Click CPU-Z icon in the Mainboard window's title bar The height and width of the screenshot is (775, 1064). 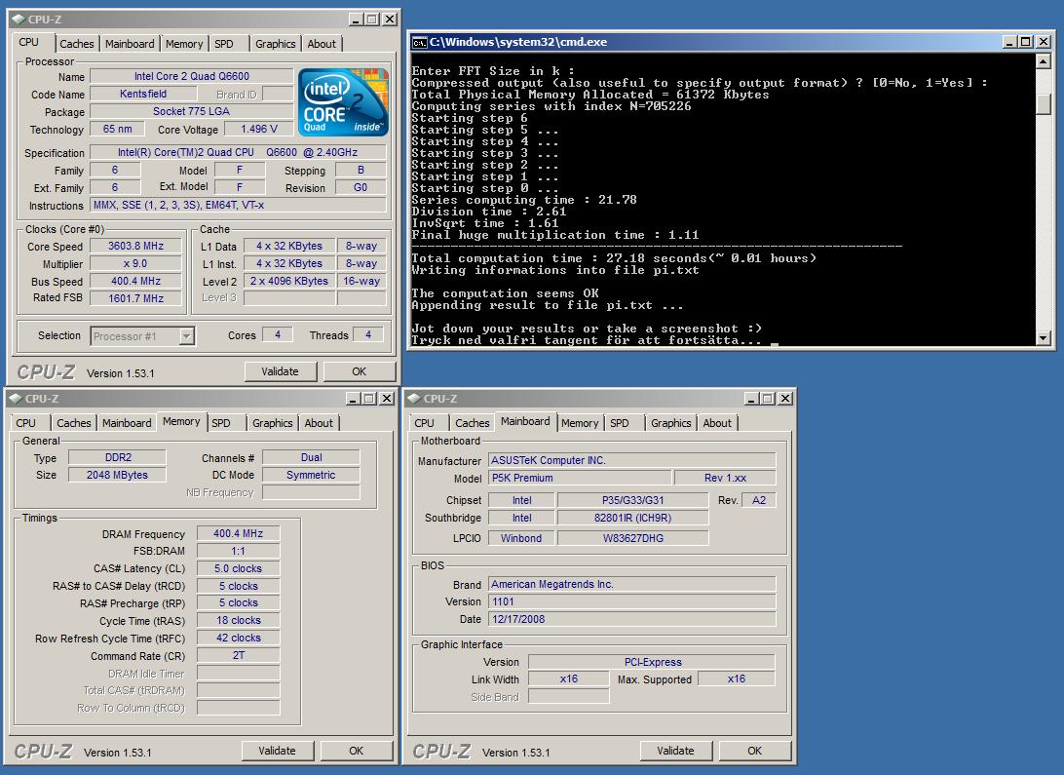(415, 399)
